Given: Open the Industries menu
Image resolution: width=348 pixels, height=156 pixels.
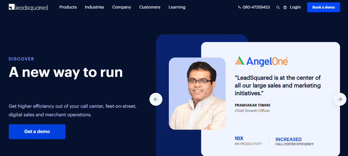Looking at the screenshot, I should [94, 7].
